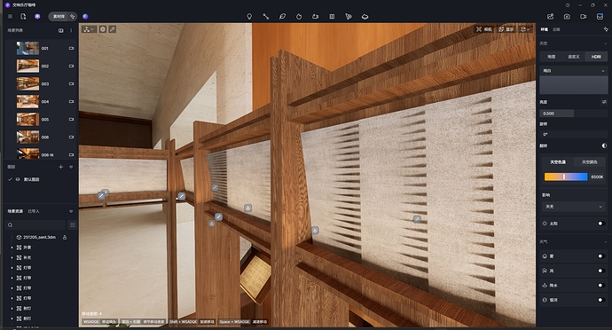Click the 相机 camera button above viewport
Screen dimensions: 612x330
click(x=484, y=29)
